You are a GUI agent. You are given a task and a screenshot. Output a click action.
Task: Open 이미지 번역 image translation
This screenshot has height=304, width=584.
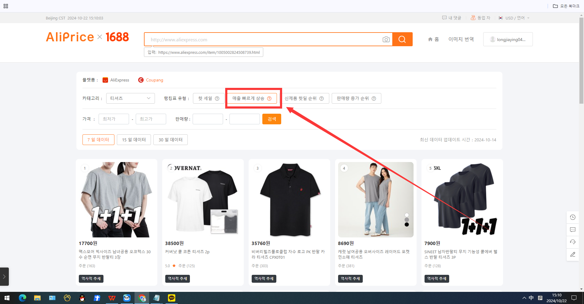click(x=461, y=39)
